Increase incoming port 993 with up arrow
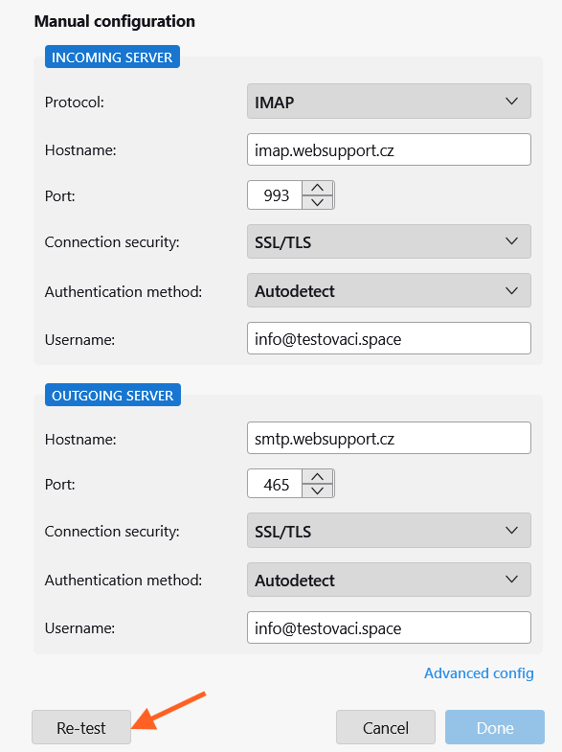This screenshot has width=562, height=752. pyautogui.click(x=317, y=188)
